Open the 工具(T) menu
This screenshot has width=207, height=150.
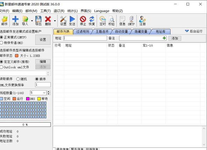(x=45, y=11)
